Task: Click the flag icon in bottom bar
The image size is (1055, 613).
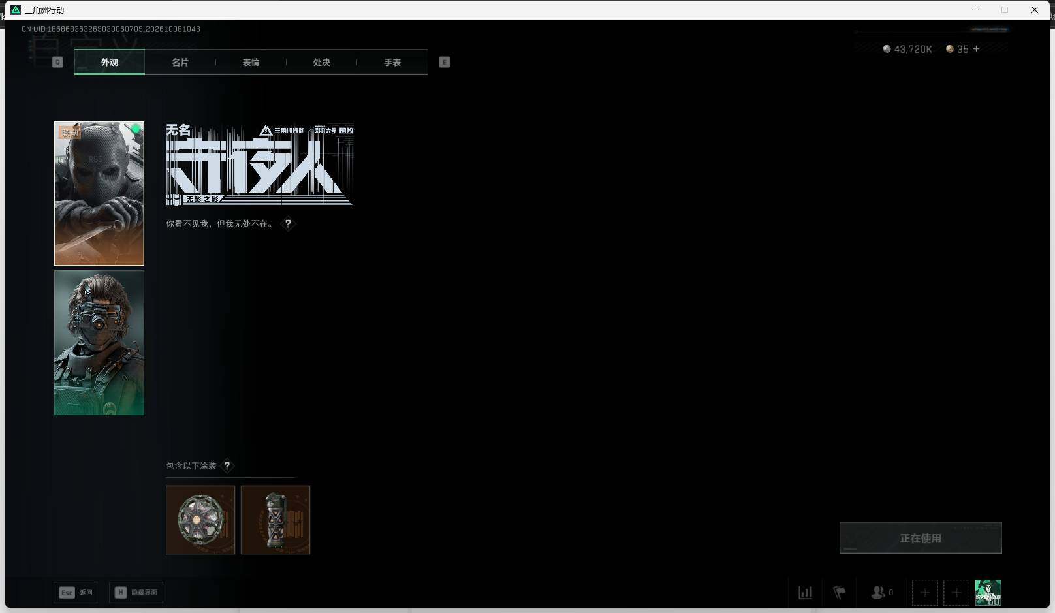Action: pos(840,593)
